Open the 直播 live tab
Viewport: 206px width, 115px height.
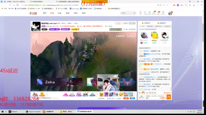pos(52,13)
